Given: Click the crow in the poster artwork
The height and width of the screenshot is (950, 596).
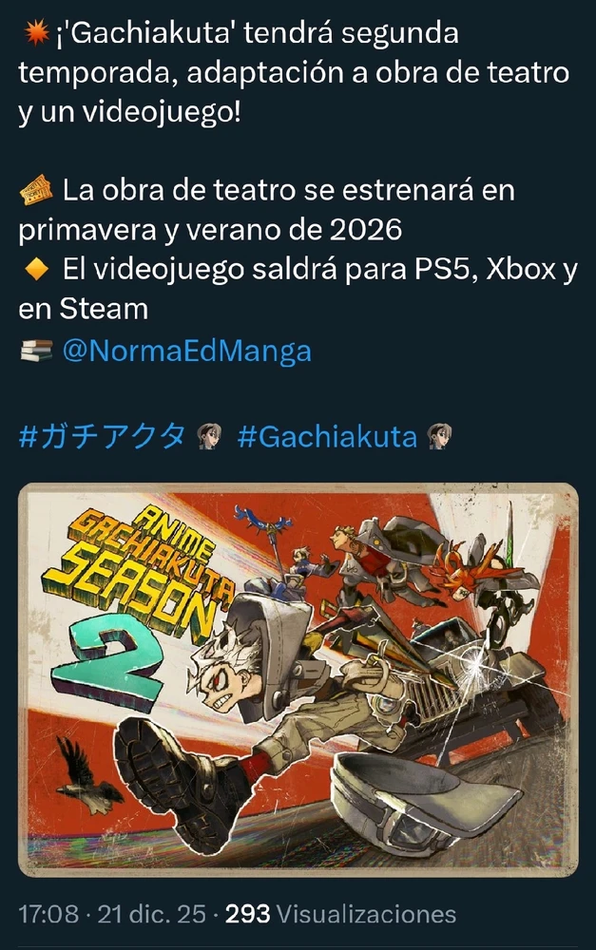Looking at the screenshot, I should 87,776.
